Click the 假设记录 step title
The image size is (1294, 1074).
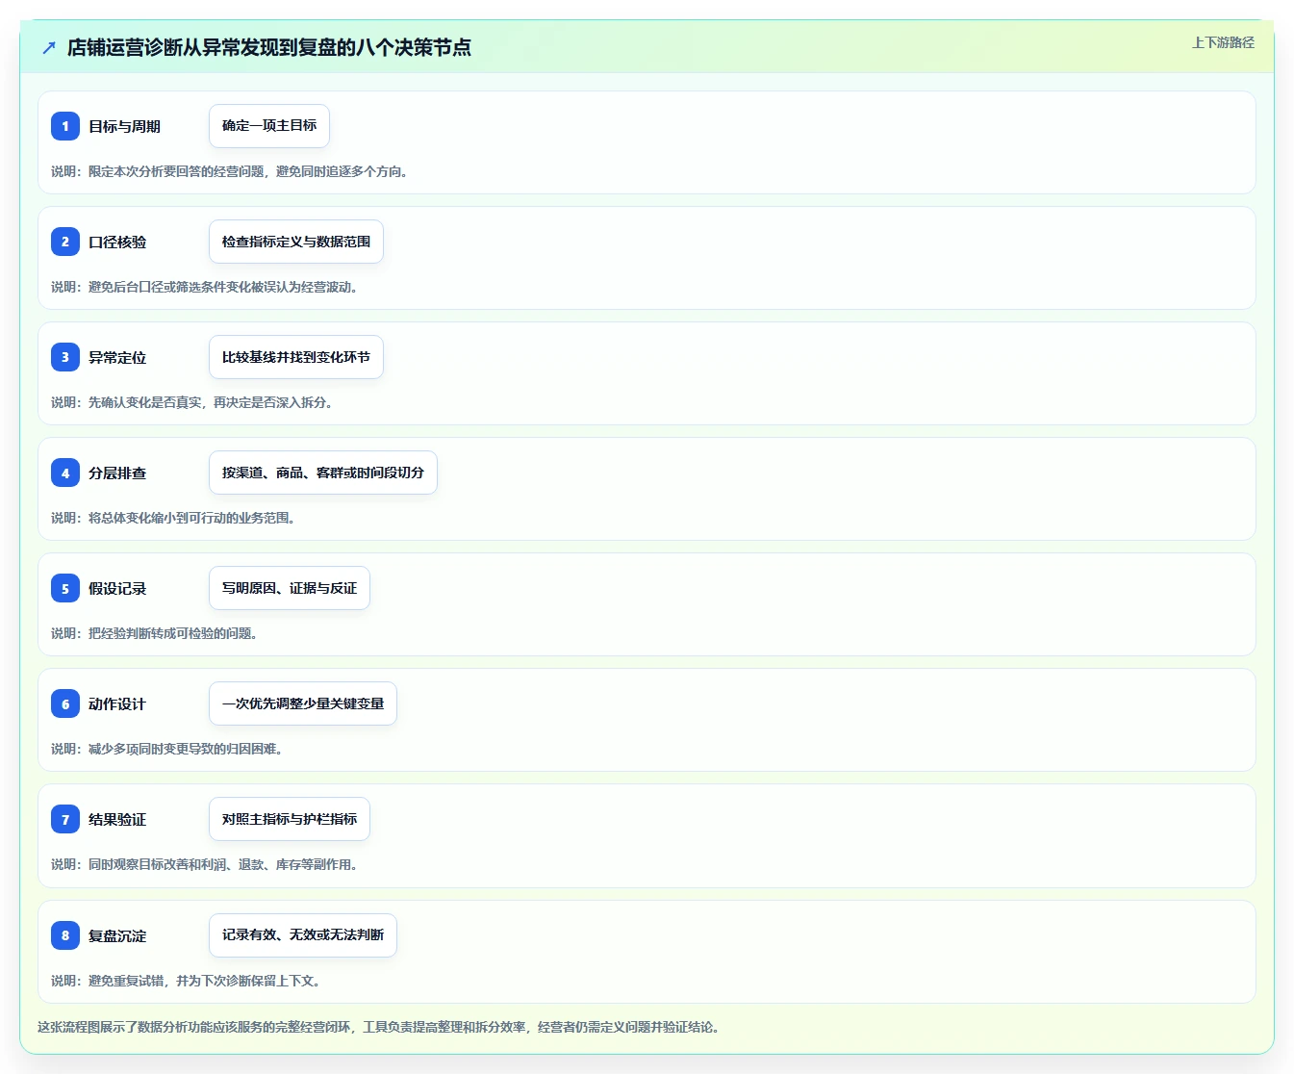(x=117, y=588)
